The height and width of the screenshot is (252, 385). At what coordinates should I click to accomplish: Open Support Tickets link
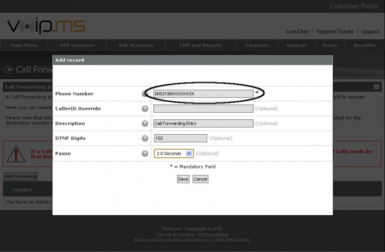pyautogui.click(x=335, y=31)
